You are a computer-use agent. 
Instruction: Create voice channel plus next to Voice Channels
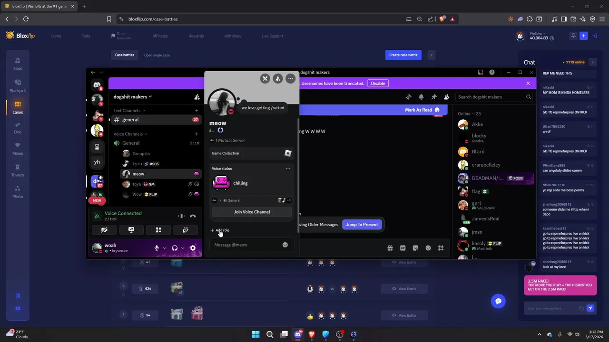coord(196,134)
